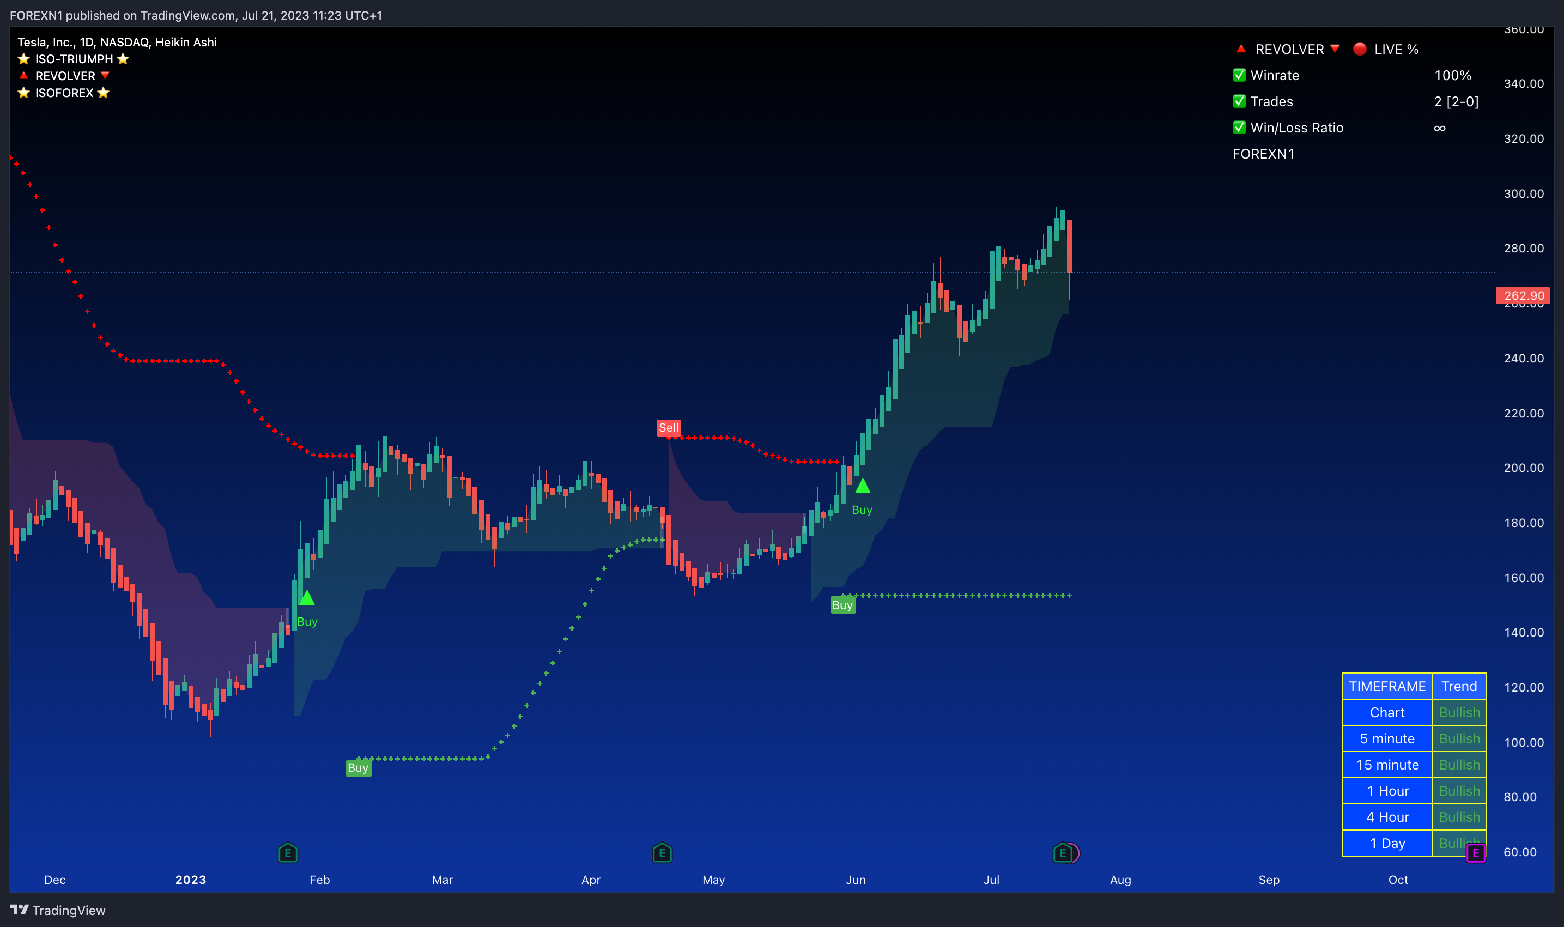Screen dimensions: 1564x927
Task: Click the Bullish cell in the 1 Hour row
Action: pyautogui.click(x=1459, y=791)
